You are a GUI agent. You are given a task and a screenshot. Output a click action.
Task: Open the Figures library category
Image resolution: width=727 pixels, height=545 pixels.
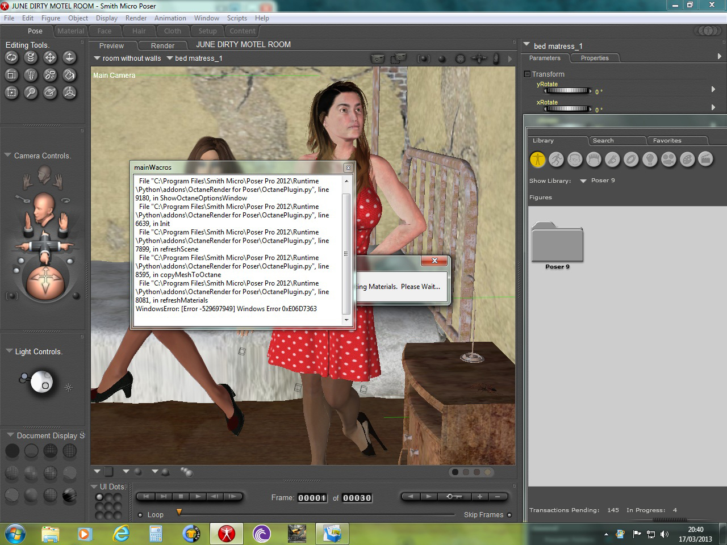click(x=537, y=160)
